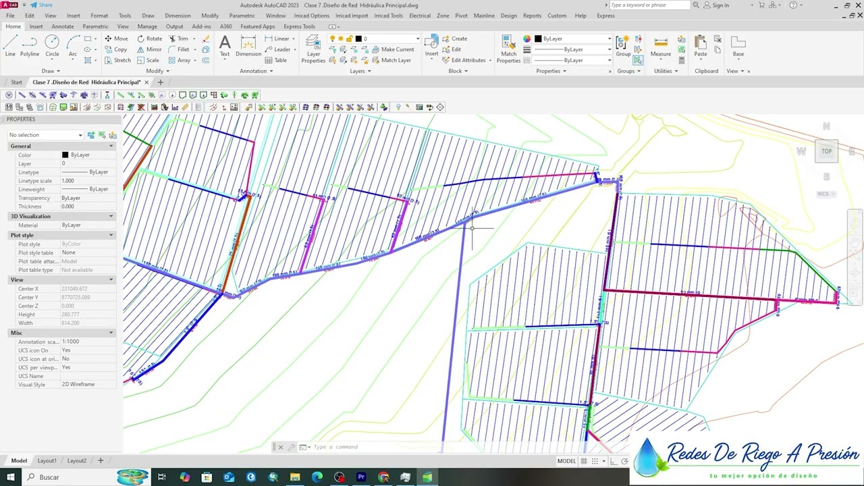The height and width of the screenshot is (486, 864).
Task: Select the Polyline tool
Action: [30, 46]
